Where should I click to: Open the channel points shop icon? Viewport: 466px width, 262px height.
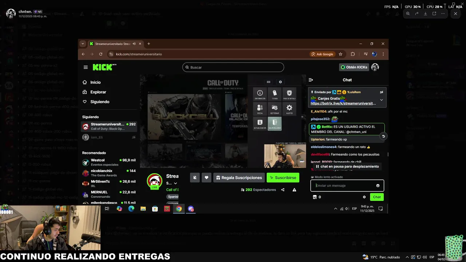click(x=315, y=197)
